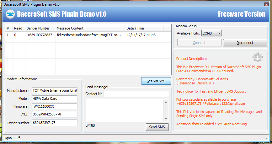The width and height of the screenshot is (272, 144).
Task: Select sender number +639109778857 cell
Action: 40,35
